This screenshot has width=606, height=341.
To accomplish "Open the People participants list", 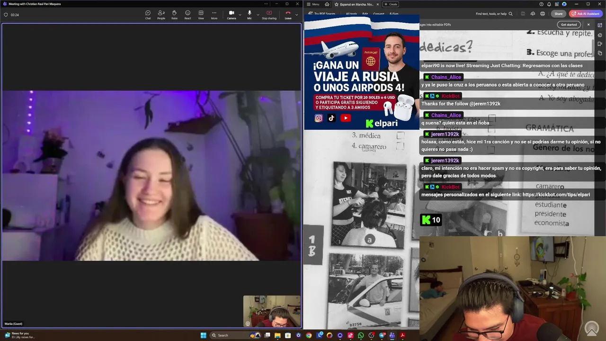I will pyautogui.click(x=161, y=15).
